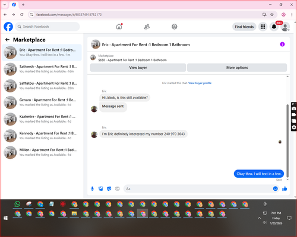Open settings gear on side capture toolbar
The width and height of the screenshot is (297, 237).
pyautogui.click(x=294, y=127)
